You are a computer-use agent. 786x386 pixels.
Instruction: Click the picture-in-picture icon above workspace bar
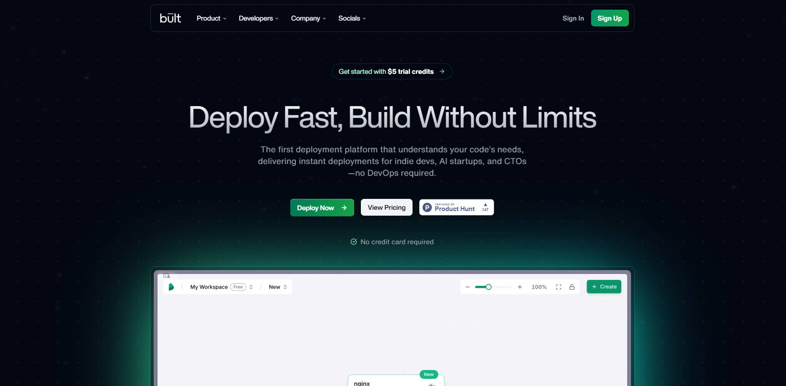[167, 276]
